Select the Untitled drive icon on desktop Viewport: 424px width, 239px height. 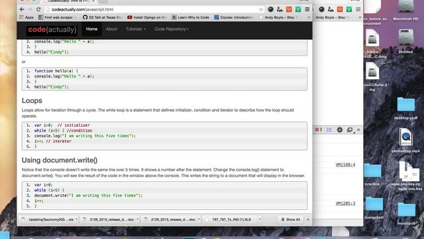pyautogui.click(x=405, y=40)
